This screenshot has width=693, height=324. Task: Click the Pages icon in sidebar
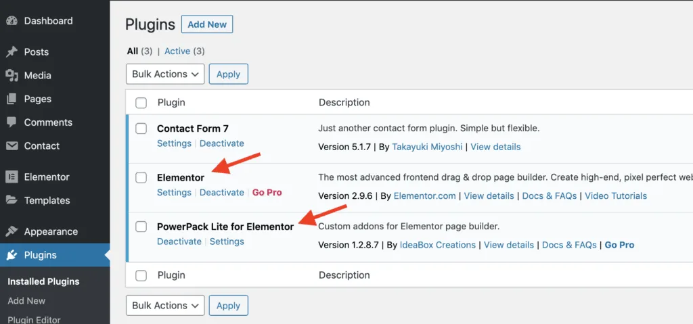point(12,99)
